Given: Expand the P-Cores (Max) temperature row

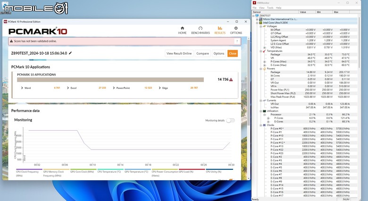Looking at the screenshot, I should tap(265, 61).
